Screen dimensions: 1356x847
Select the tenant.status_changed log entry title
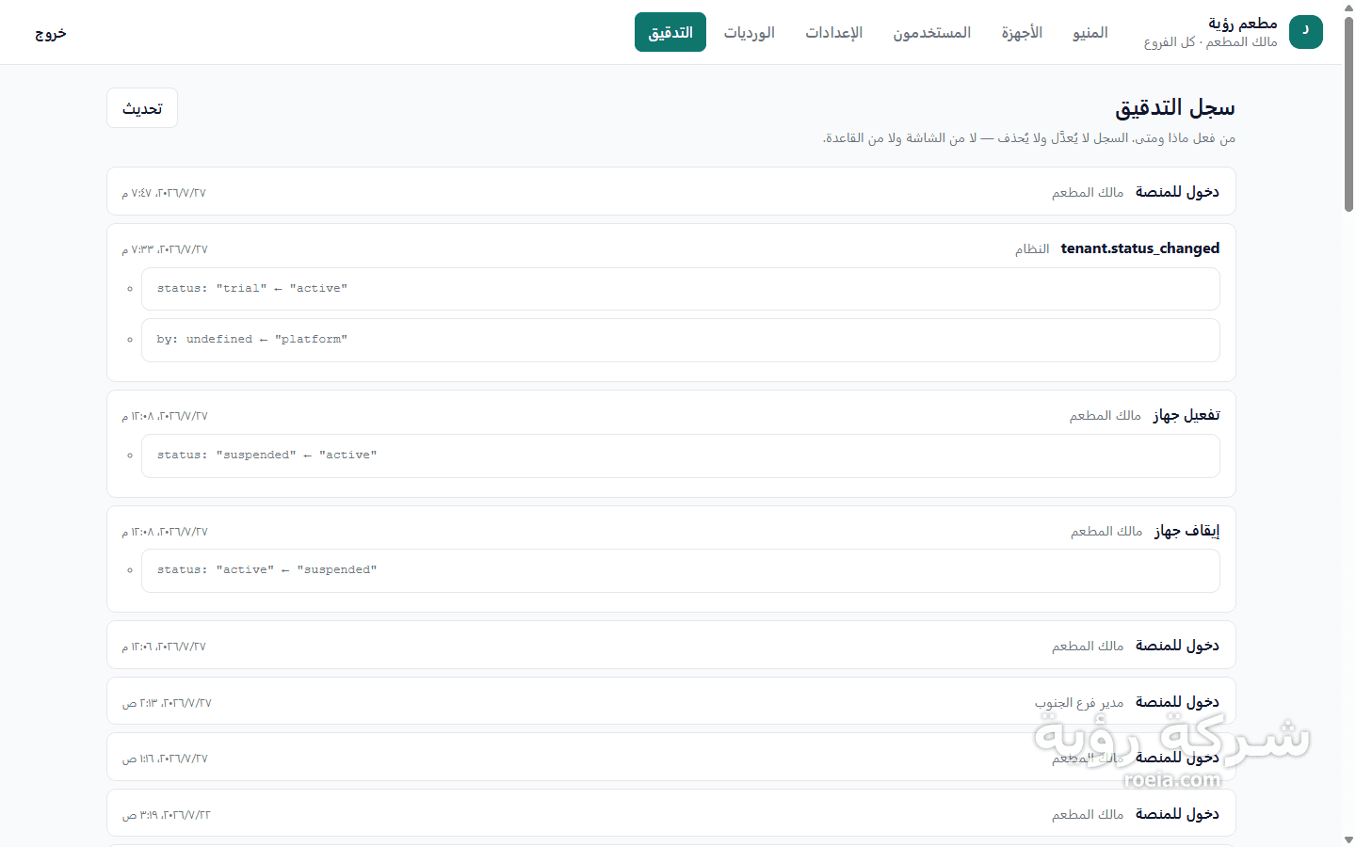pyautogui.click(x=1139, y=248)
